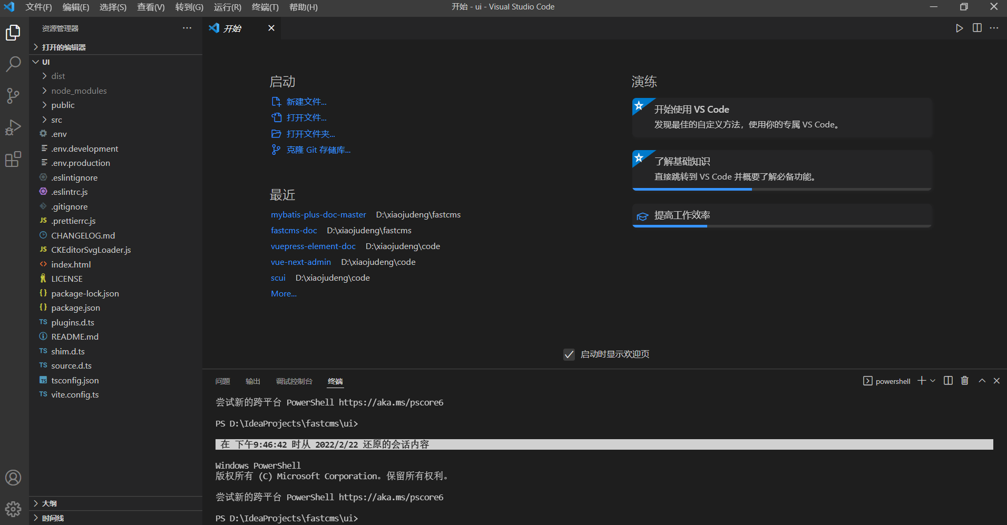Maximize the terminal panel with the caret icon
Viewport: 1007px width, 525px height.
[982, 381]
